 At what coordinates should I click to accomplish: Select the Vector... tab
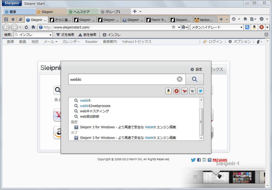coord(205,20)
